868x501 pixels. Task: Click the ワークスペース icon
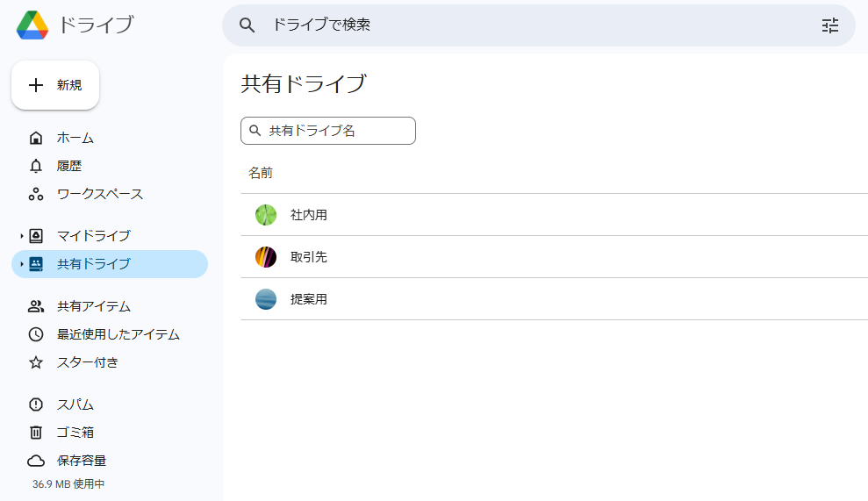tap(36, 194)
